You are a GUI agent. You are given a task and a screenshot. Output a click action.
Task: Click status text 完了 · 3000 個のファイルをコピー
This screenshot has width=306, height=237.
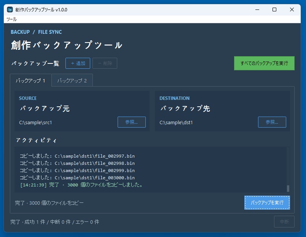coord(49,203)
